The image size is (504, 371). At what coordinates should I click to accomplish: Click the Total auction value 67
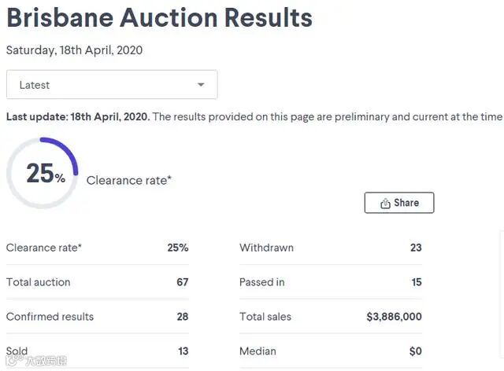[182, 282]
